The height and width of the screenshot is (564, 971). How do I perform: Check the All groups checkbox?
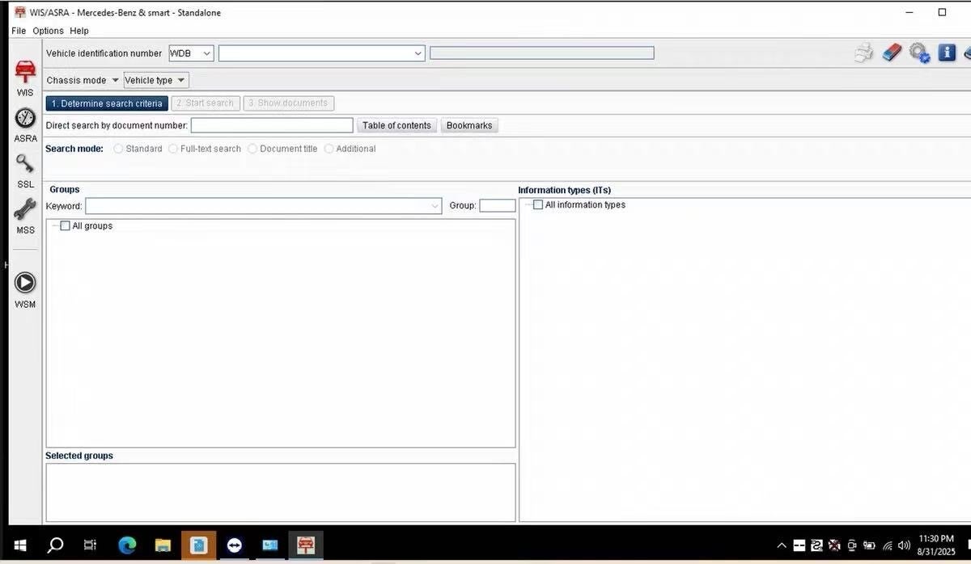[x=66, y=226]
